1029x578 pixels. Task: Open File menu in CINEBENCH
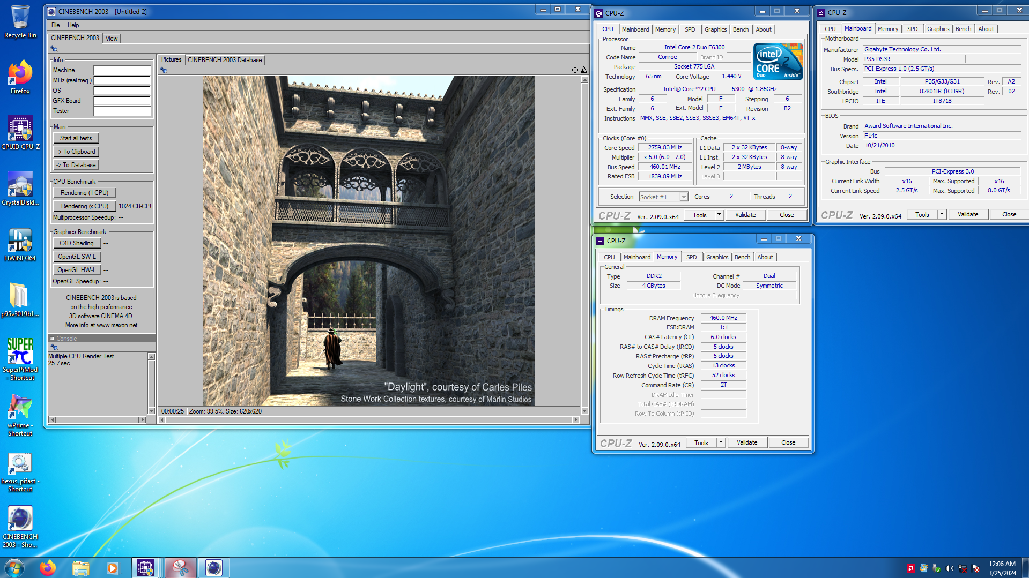click(56, 25)
